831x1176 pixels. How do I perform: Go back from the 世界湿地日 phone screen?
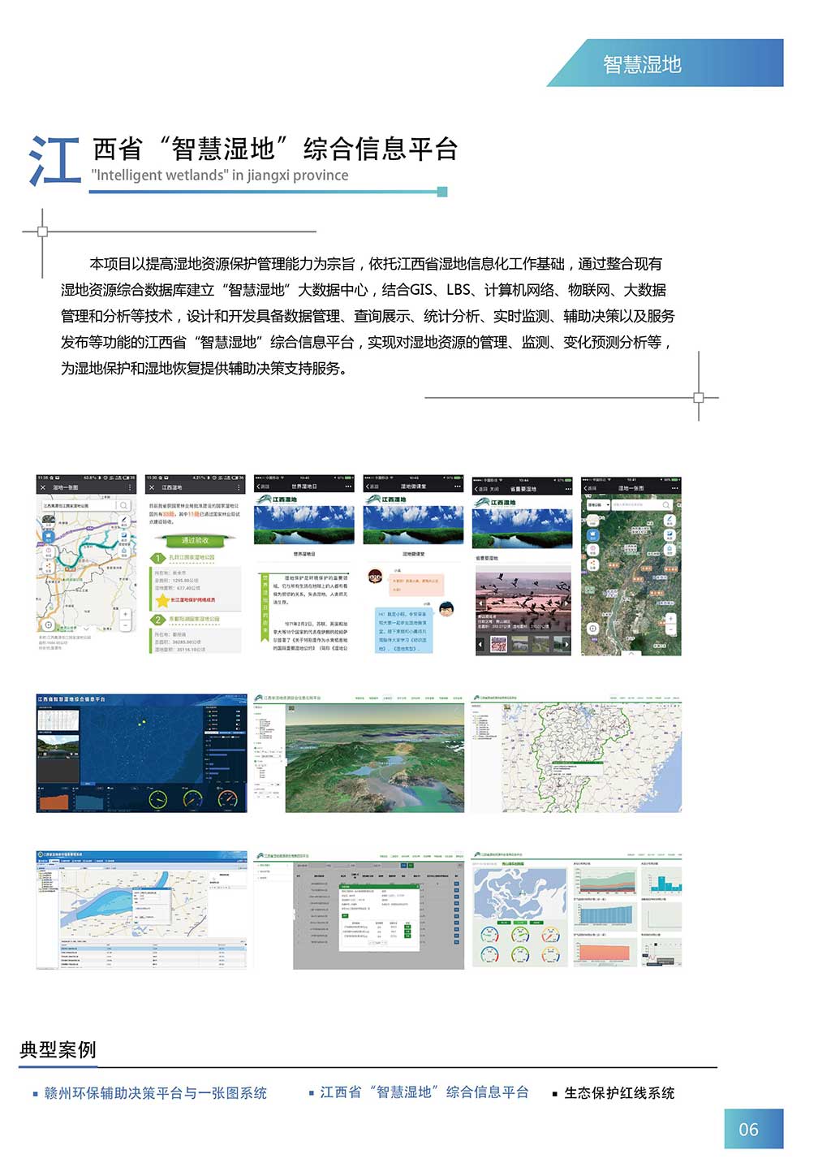point(261,486)
